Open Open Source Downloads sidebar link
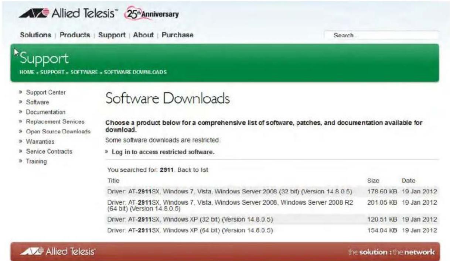 58,131
